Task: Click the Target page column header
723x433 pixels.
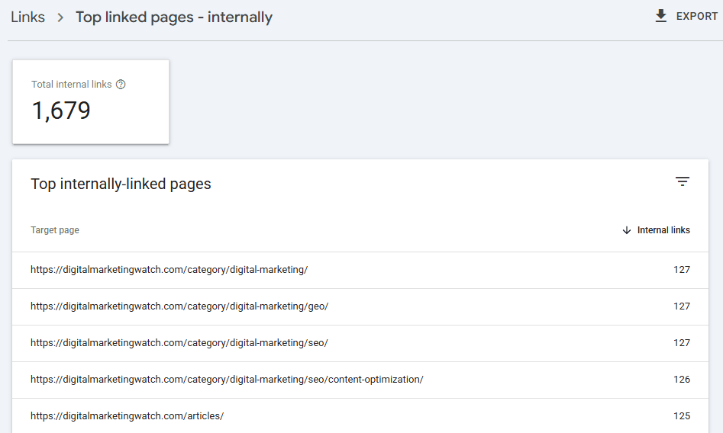Action: click(x=55, y=230)
